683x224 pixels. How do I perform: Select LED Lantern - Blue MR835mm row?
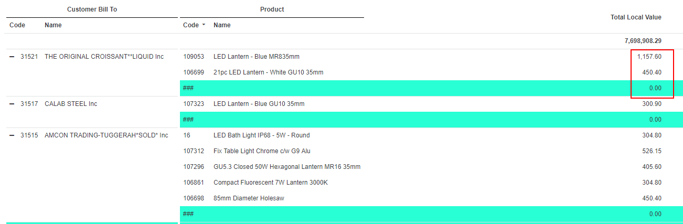click(431, 57)
